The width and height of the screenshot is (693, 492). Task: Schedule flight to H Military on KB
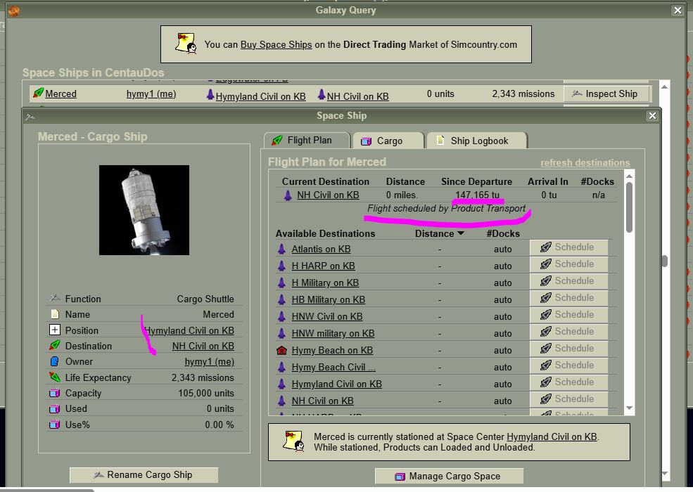[x=568, y=281]
